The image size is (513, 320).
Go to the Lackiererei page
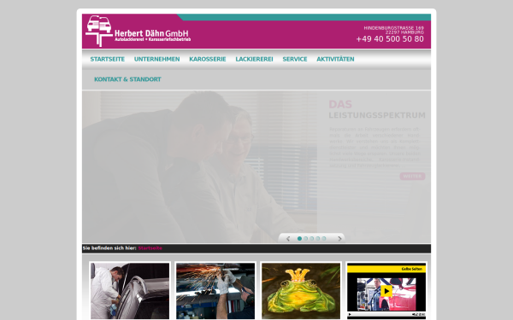[254, 60]
